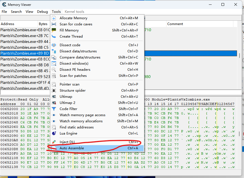Click the Create Thread arrow icon
Image resolution: width=244 pixels, height=178 pixels.
coord(54,36)
